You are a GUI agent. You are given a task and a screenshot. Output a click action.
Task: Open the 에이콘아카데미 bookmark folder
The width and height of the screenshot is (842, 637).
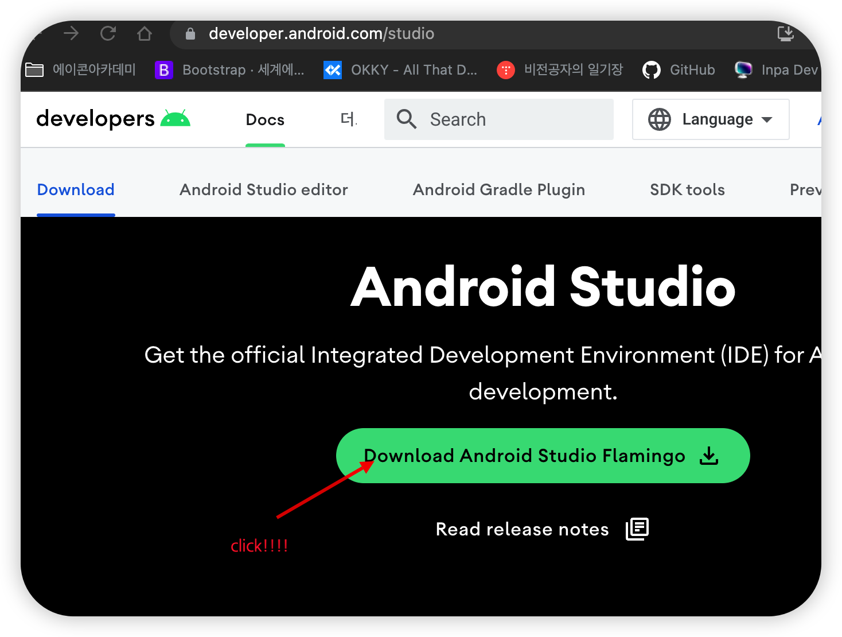pos(81,70)
